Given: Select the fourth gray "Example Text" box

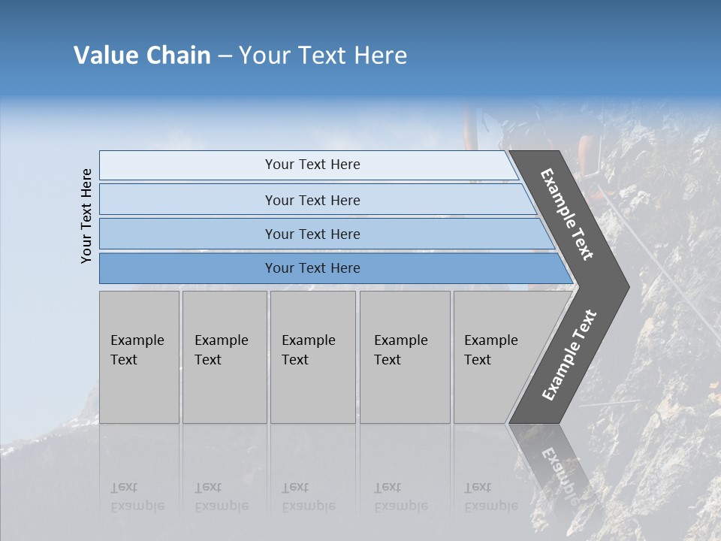Looking at the screenshot, I should [x=404, y=357].
